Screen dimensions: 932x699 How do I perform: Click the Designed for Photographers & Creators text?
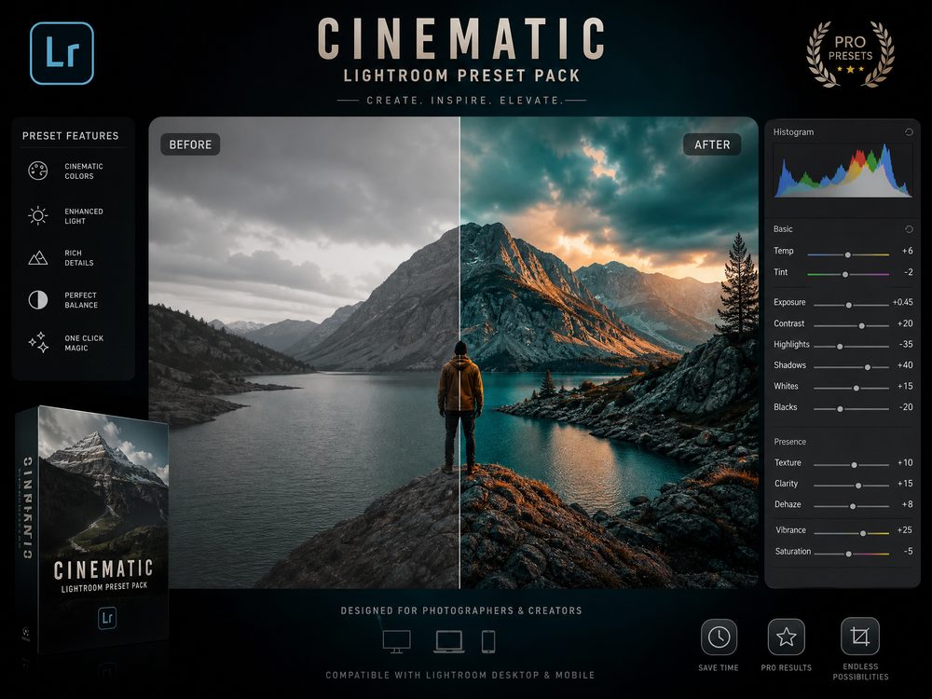tap(461, 610)
